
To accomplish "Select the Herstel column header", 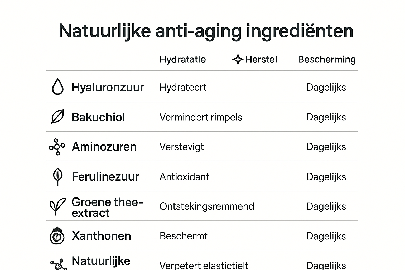I will 261,60.
